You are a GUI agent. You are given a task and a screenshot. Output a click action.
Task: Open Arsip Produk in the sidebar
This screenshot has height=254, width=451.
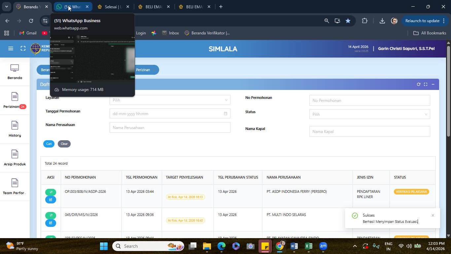coord(15,158)
